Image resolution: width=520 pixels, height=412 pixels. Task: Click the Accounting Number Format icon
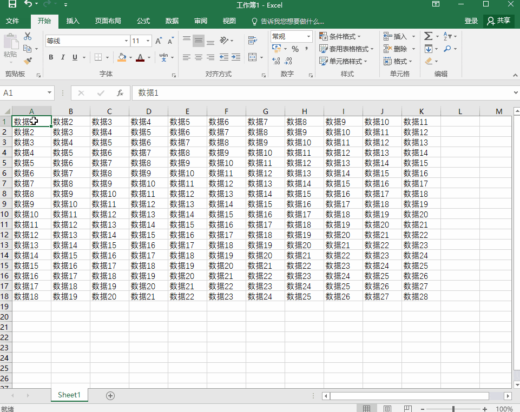click(x=277, y=49)
